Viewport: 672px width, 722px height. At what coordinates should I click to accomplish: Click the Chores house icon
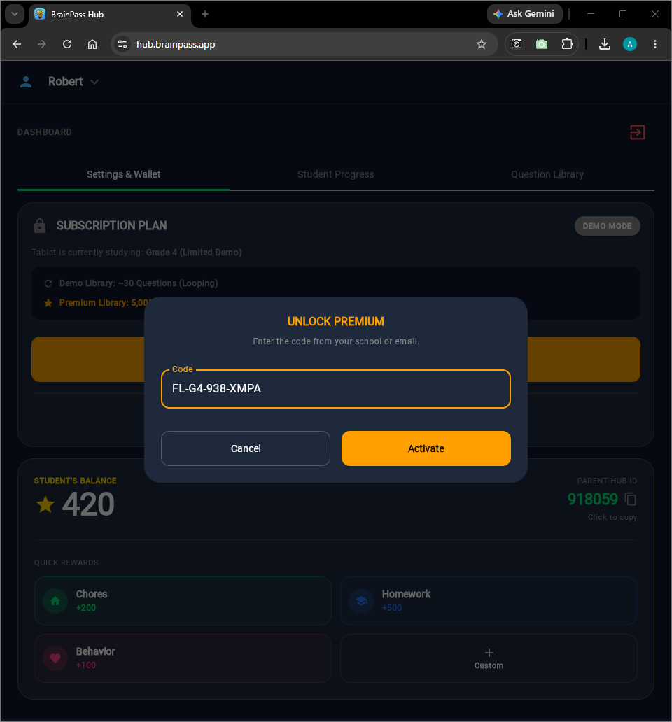(55, 601)
